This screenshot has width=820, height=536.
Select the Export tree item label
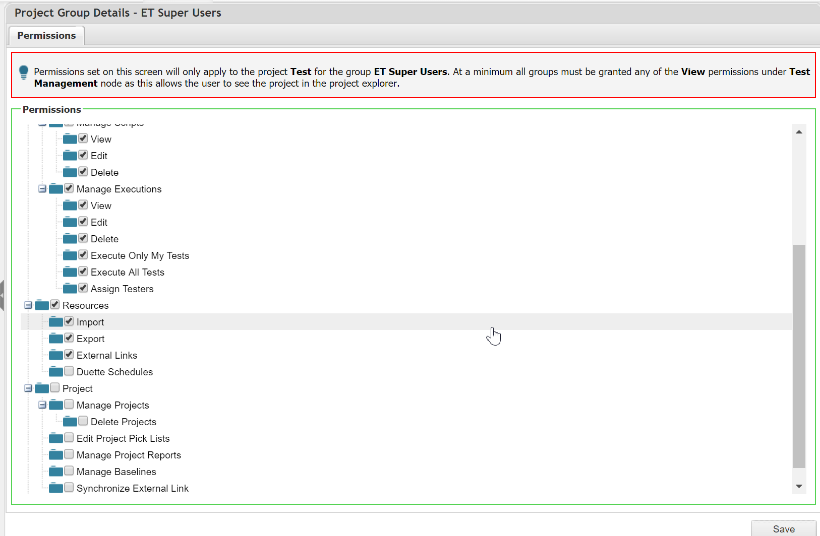pyautogui.click(x=91, y=339)
